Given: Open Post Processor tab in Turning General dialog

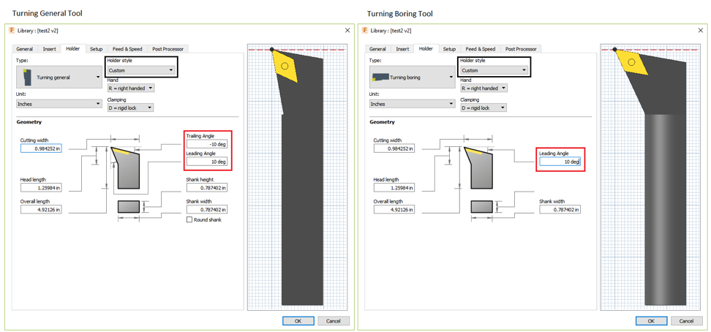Looking at the screenshot, I should click(168, 49).
